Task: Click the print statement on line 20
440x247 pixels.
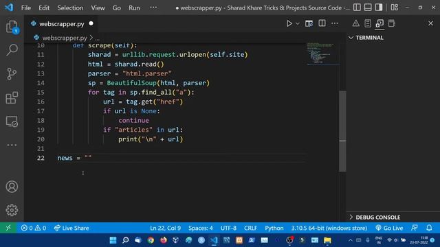Action: click(x=151, y=139)
